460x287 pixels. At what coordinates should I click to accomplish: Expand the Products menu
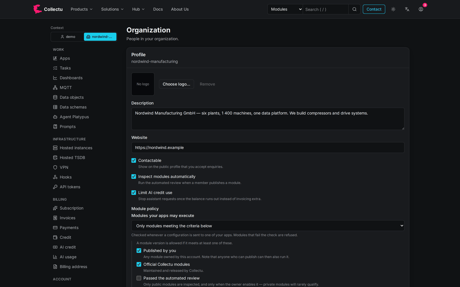(x=82, y=9)
